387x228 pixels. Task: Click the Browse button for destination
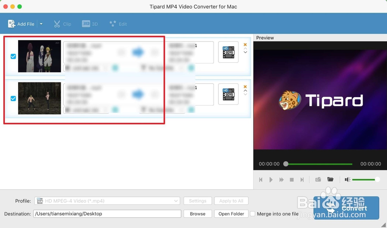(197, 214)
